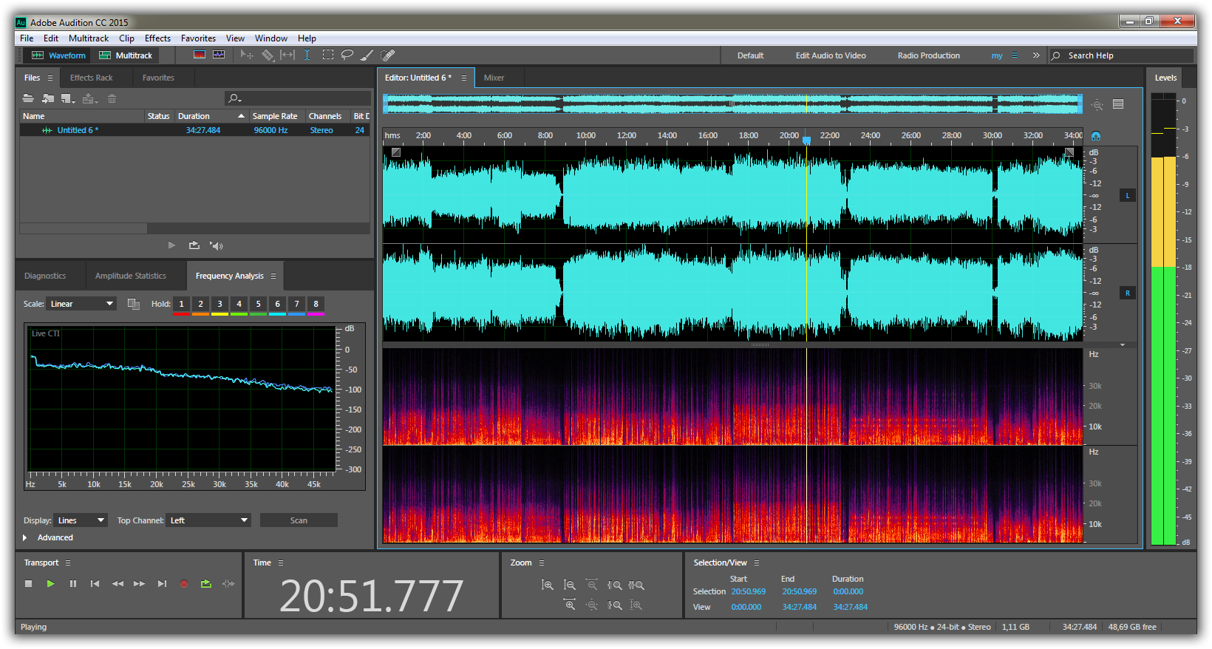Click the Scan button
This screenshot has height=649, width=1212.
[299, 520]
